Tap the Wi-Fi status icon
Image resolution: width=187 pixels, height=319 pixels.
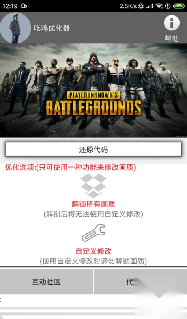159,6
